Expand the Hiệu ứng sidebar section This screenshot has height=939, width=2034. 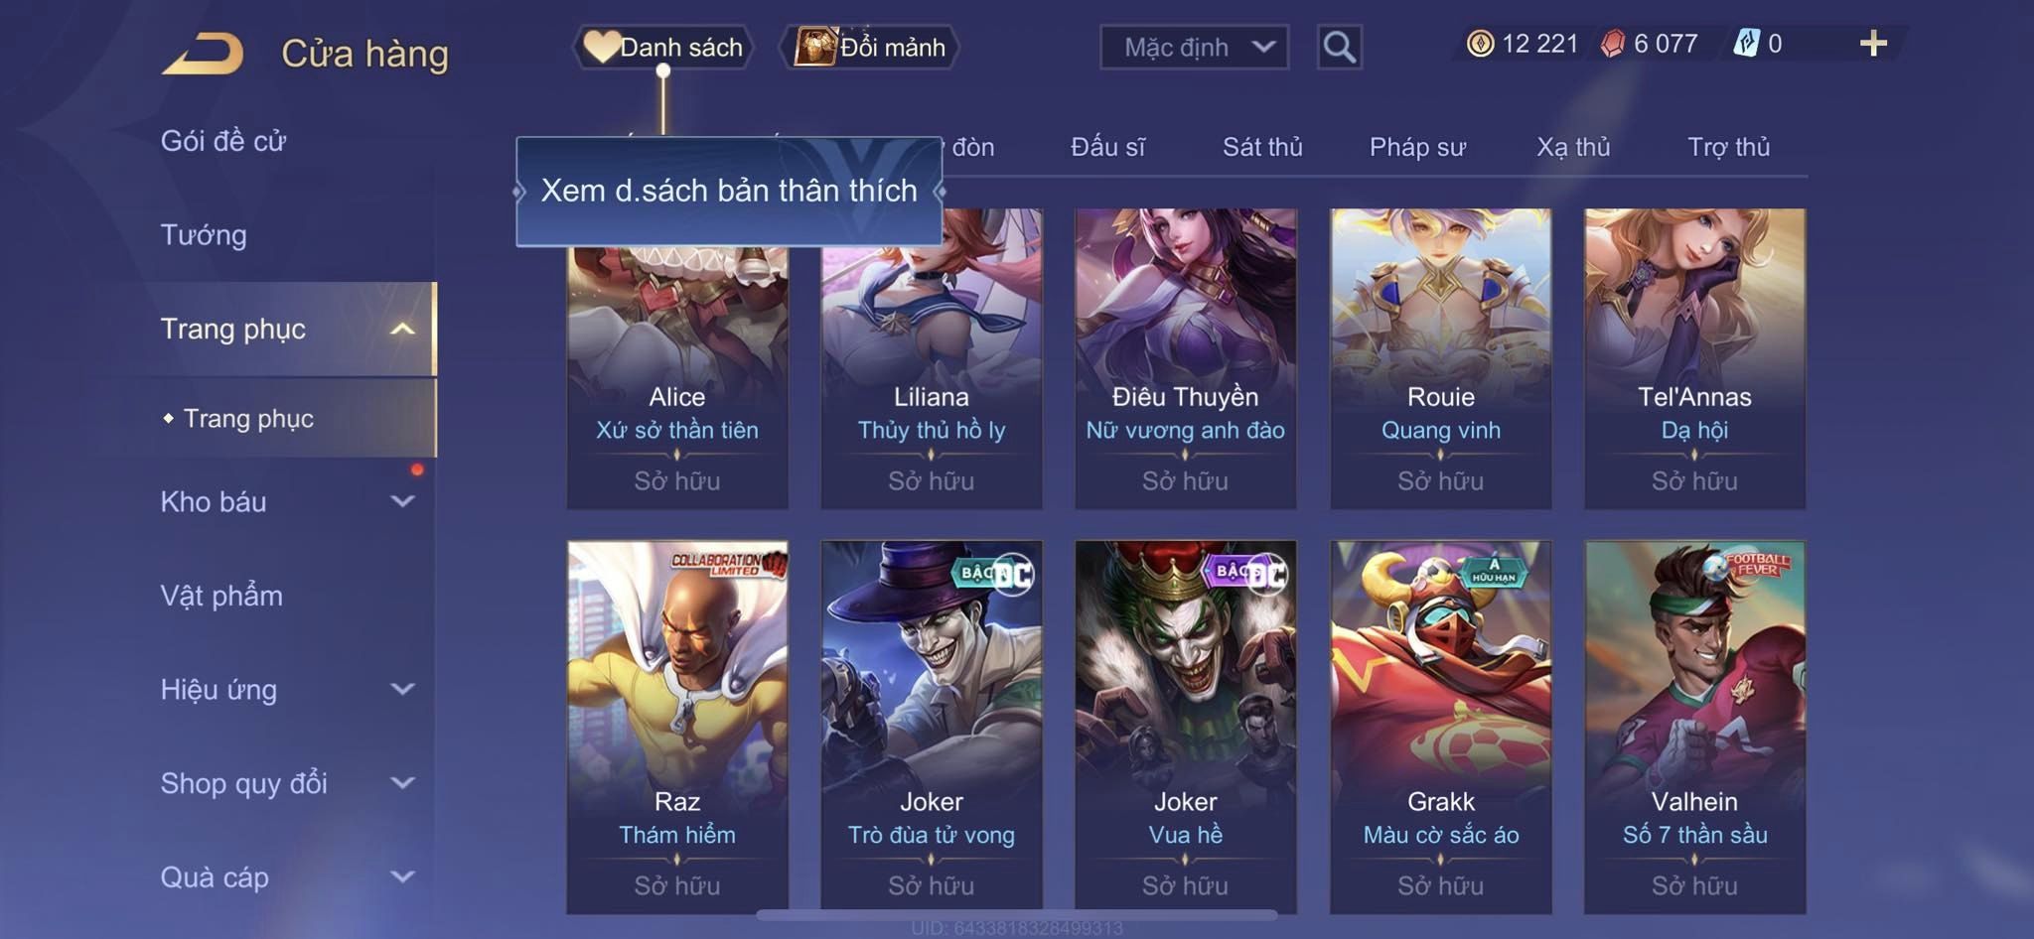tap(402, 689)
